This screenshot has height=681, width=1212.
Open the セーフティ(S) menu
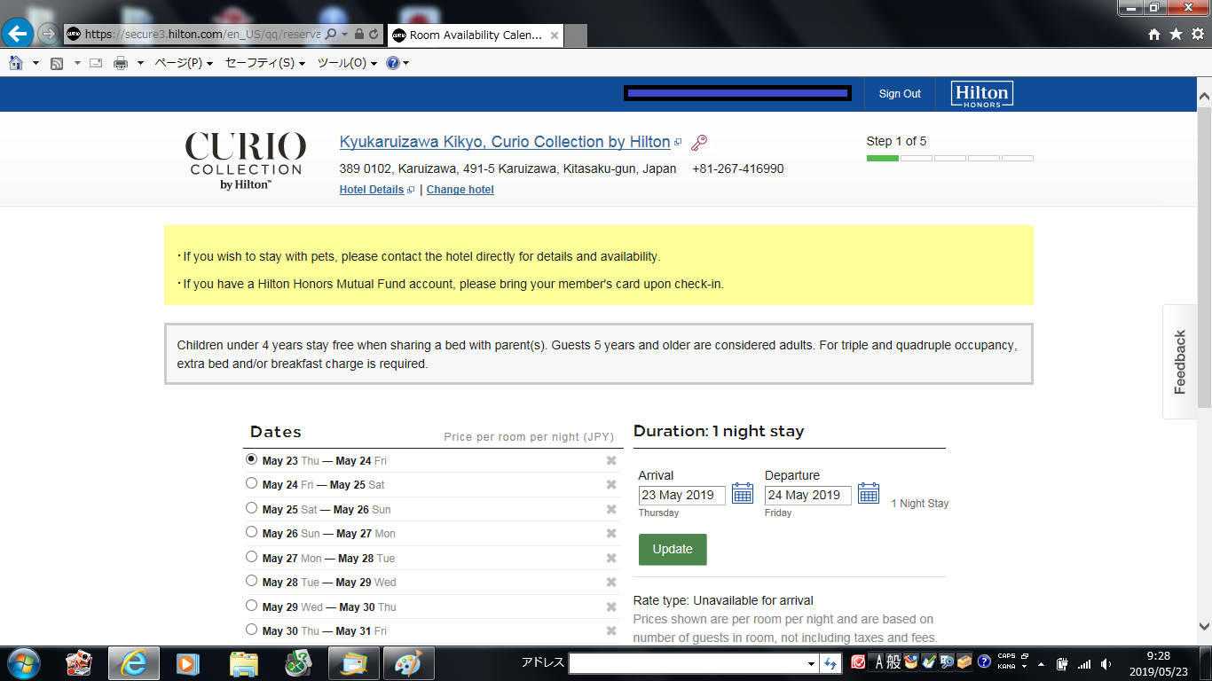click(265, 63)
